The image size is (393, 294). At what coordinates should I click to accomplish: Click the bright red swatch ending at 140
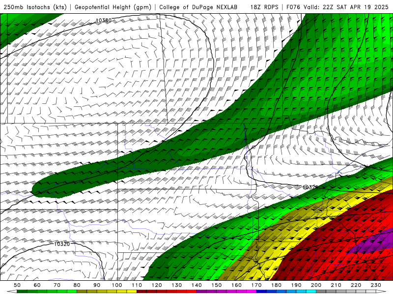pyautogui.click(x=192, y=292)
